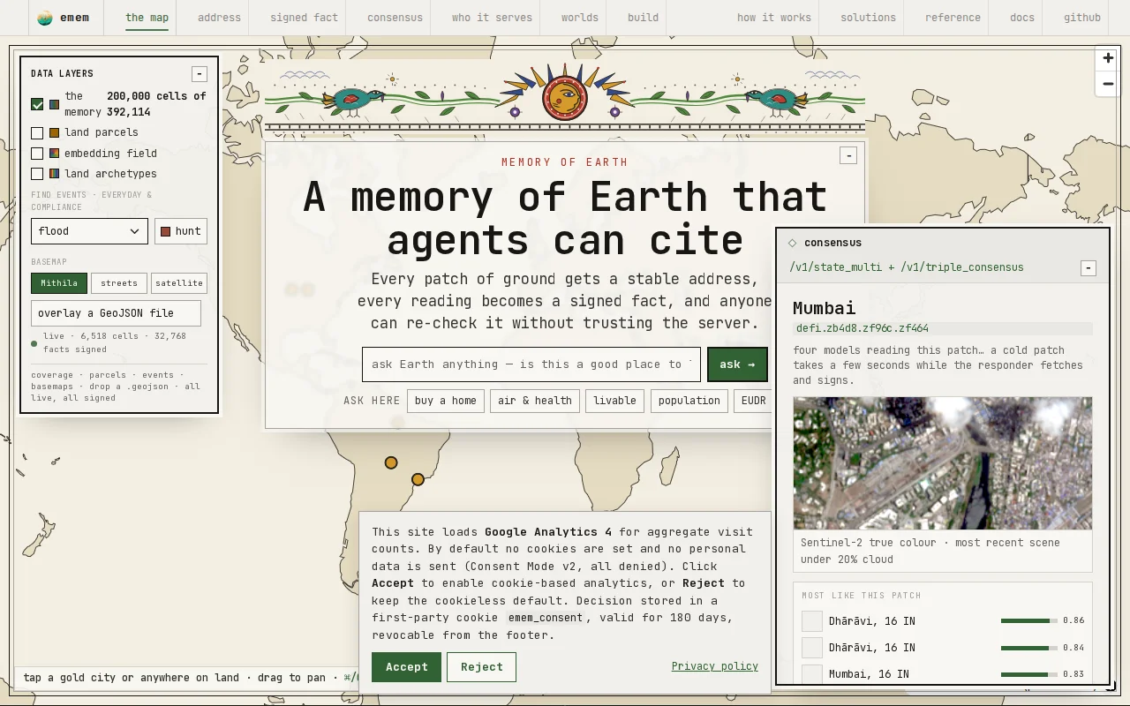The width and height of the screenshot is (1130, 706).
Task: Collapse the Data Layers panel
Action: point(200,74)
